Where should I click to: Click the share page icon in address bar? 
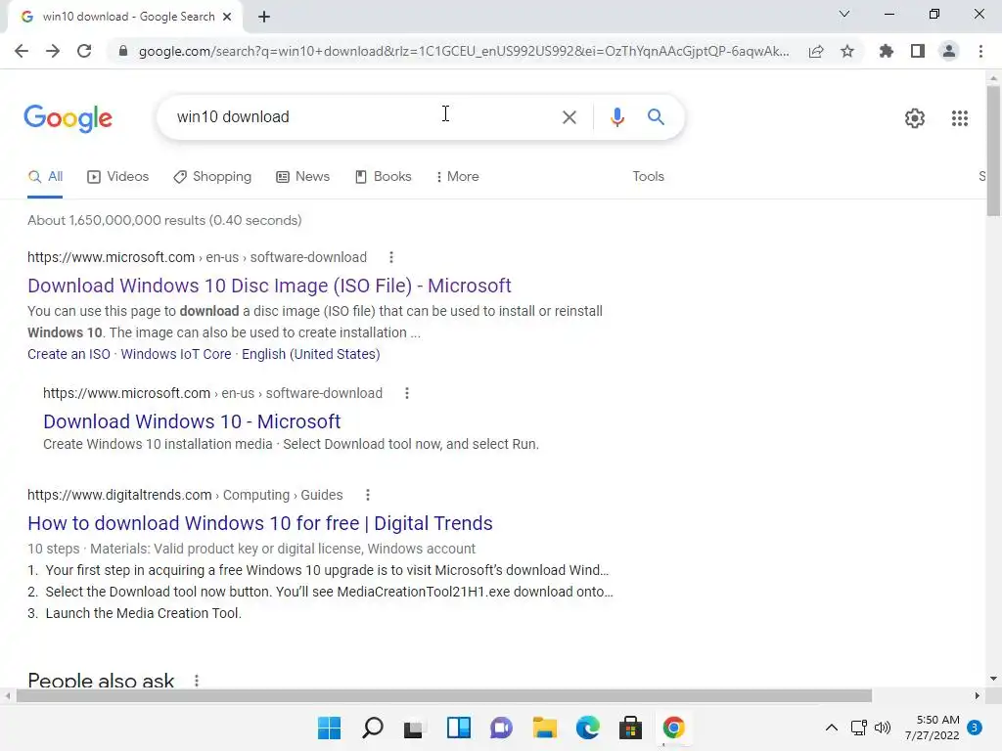pyautogui.click(x=815, y=51)
